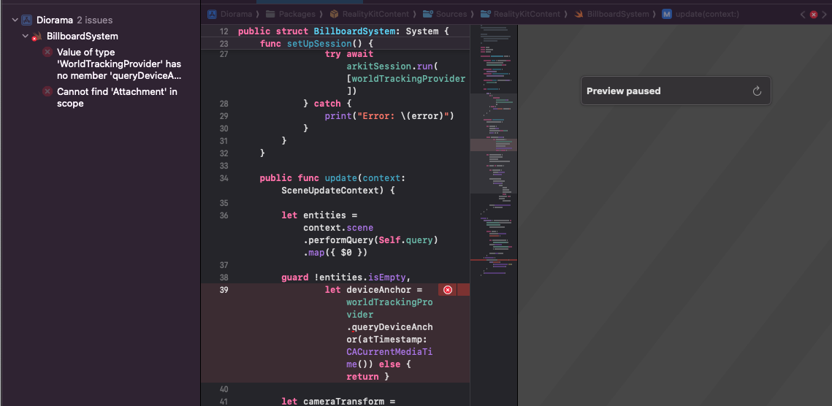Image resolution: width=832 pixels, height=406 pixels.
Task: Collapse the BillboardSystem issue list
Action: click(26, 37)
